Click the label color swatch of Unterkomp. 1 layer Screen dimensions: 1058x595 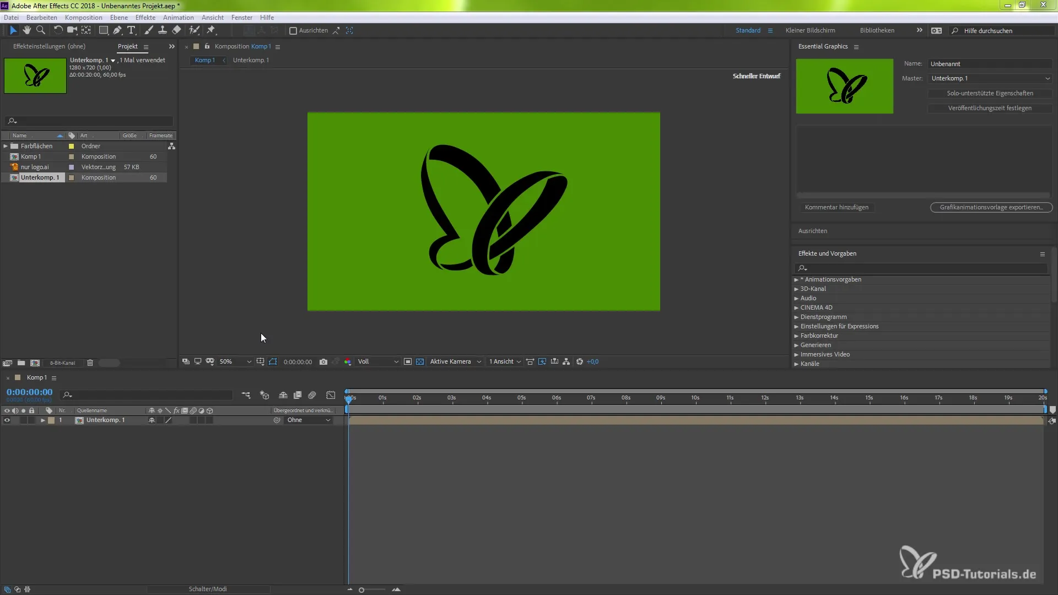click(51, 420)
